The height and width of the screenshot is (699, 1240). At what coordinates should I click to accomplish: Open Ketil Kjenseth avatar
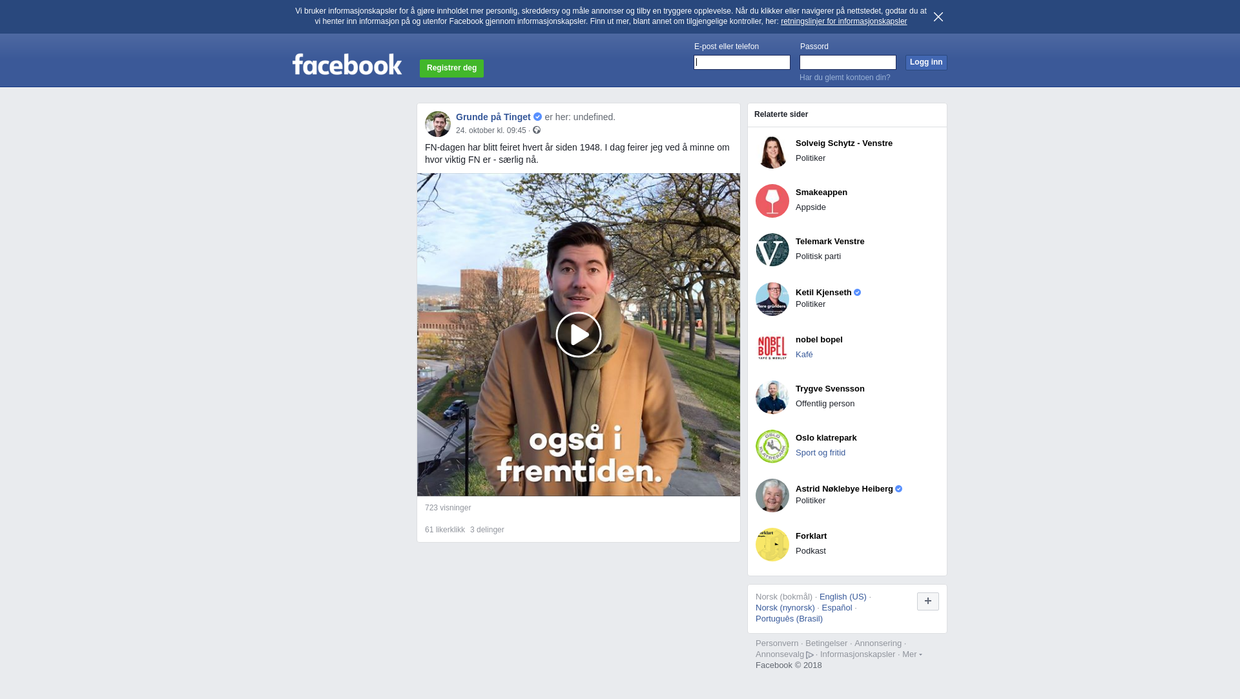click(x=772, y=299)
